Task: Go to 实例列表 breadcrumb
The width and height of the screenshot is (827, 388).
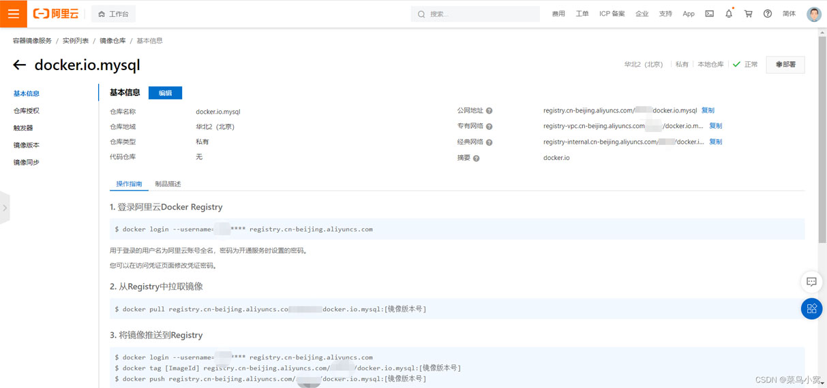Action: [76, 41]
